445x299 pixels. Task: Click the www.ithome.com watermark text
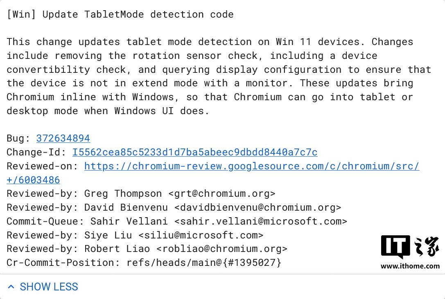(x=410, y=266)
